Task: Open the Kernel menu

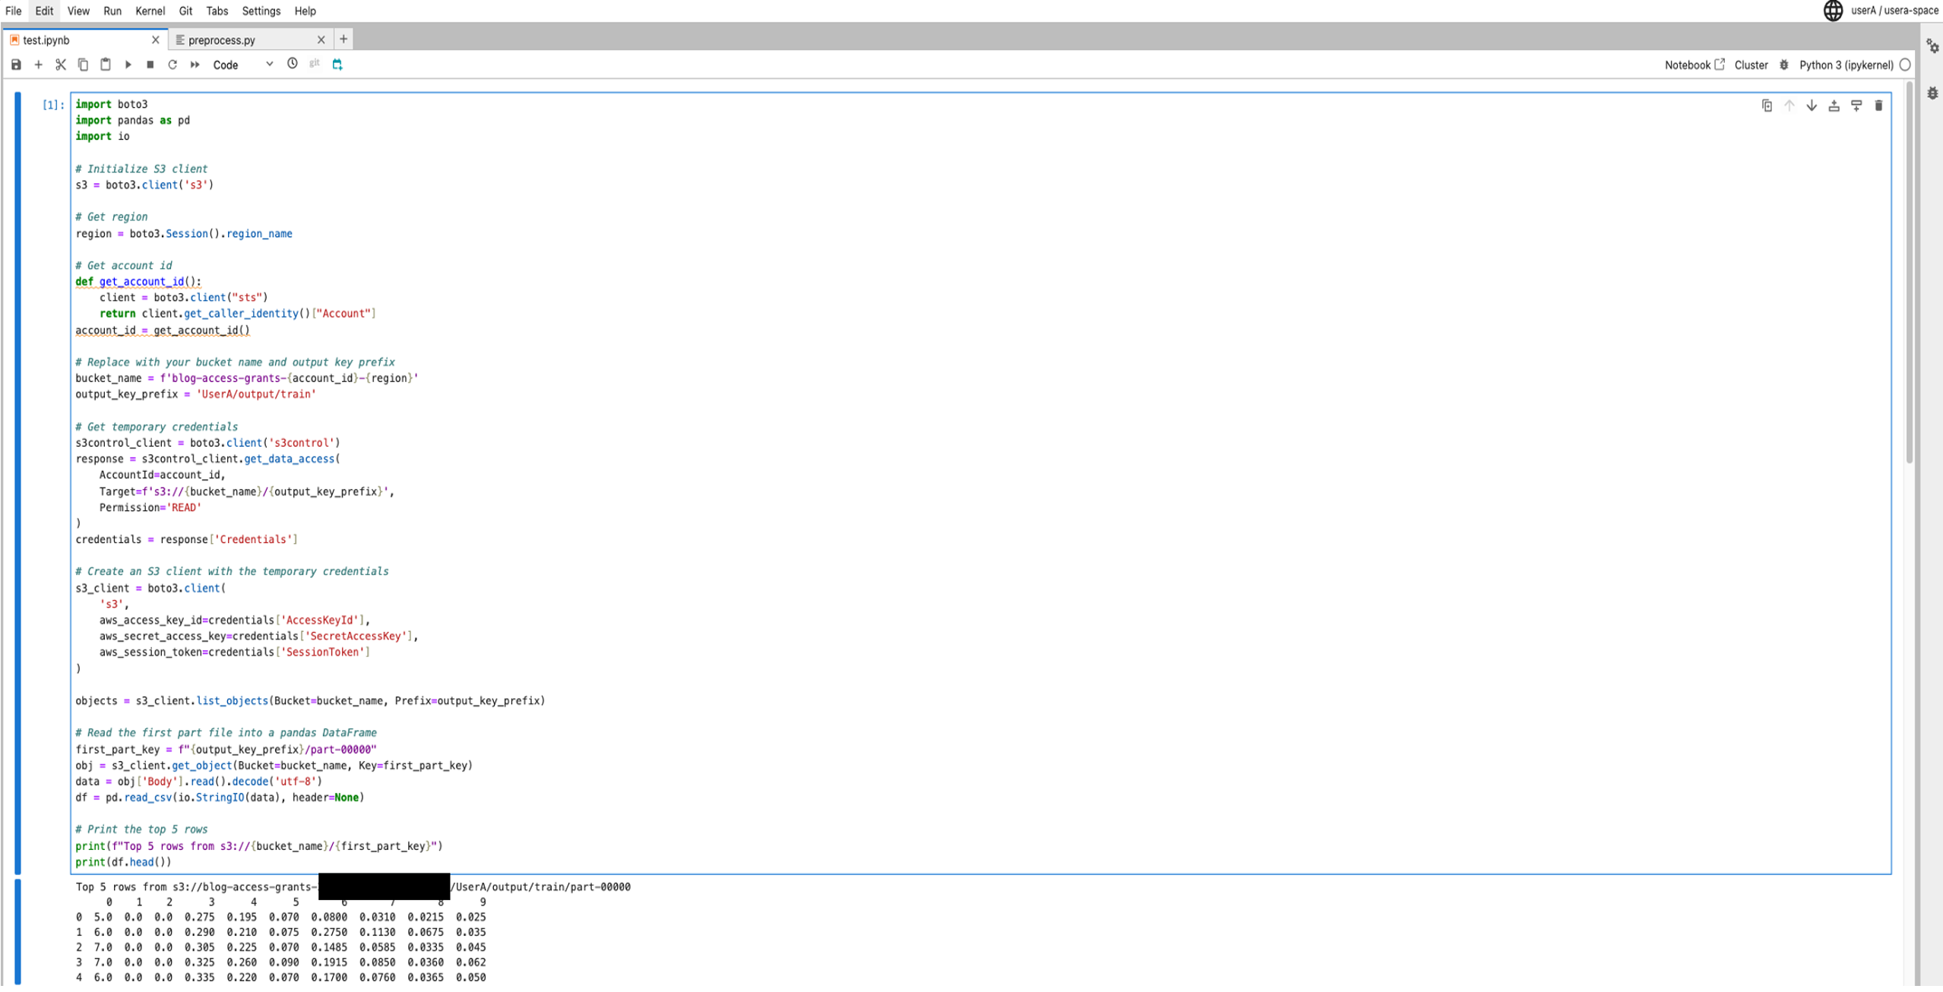Action: 150,11
